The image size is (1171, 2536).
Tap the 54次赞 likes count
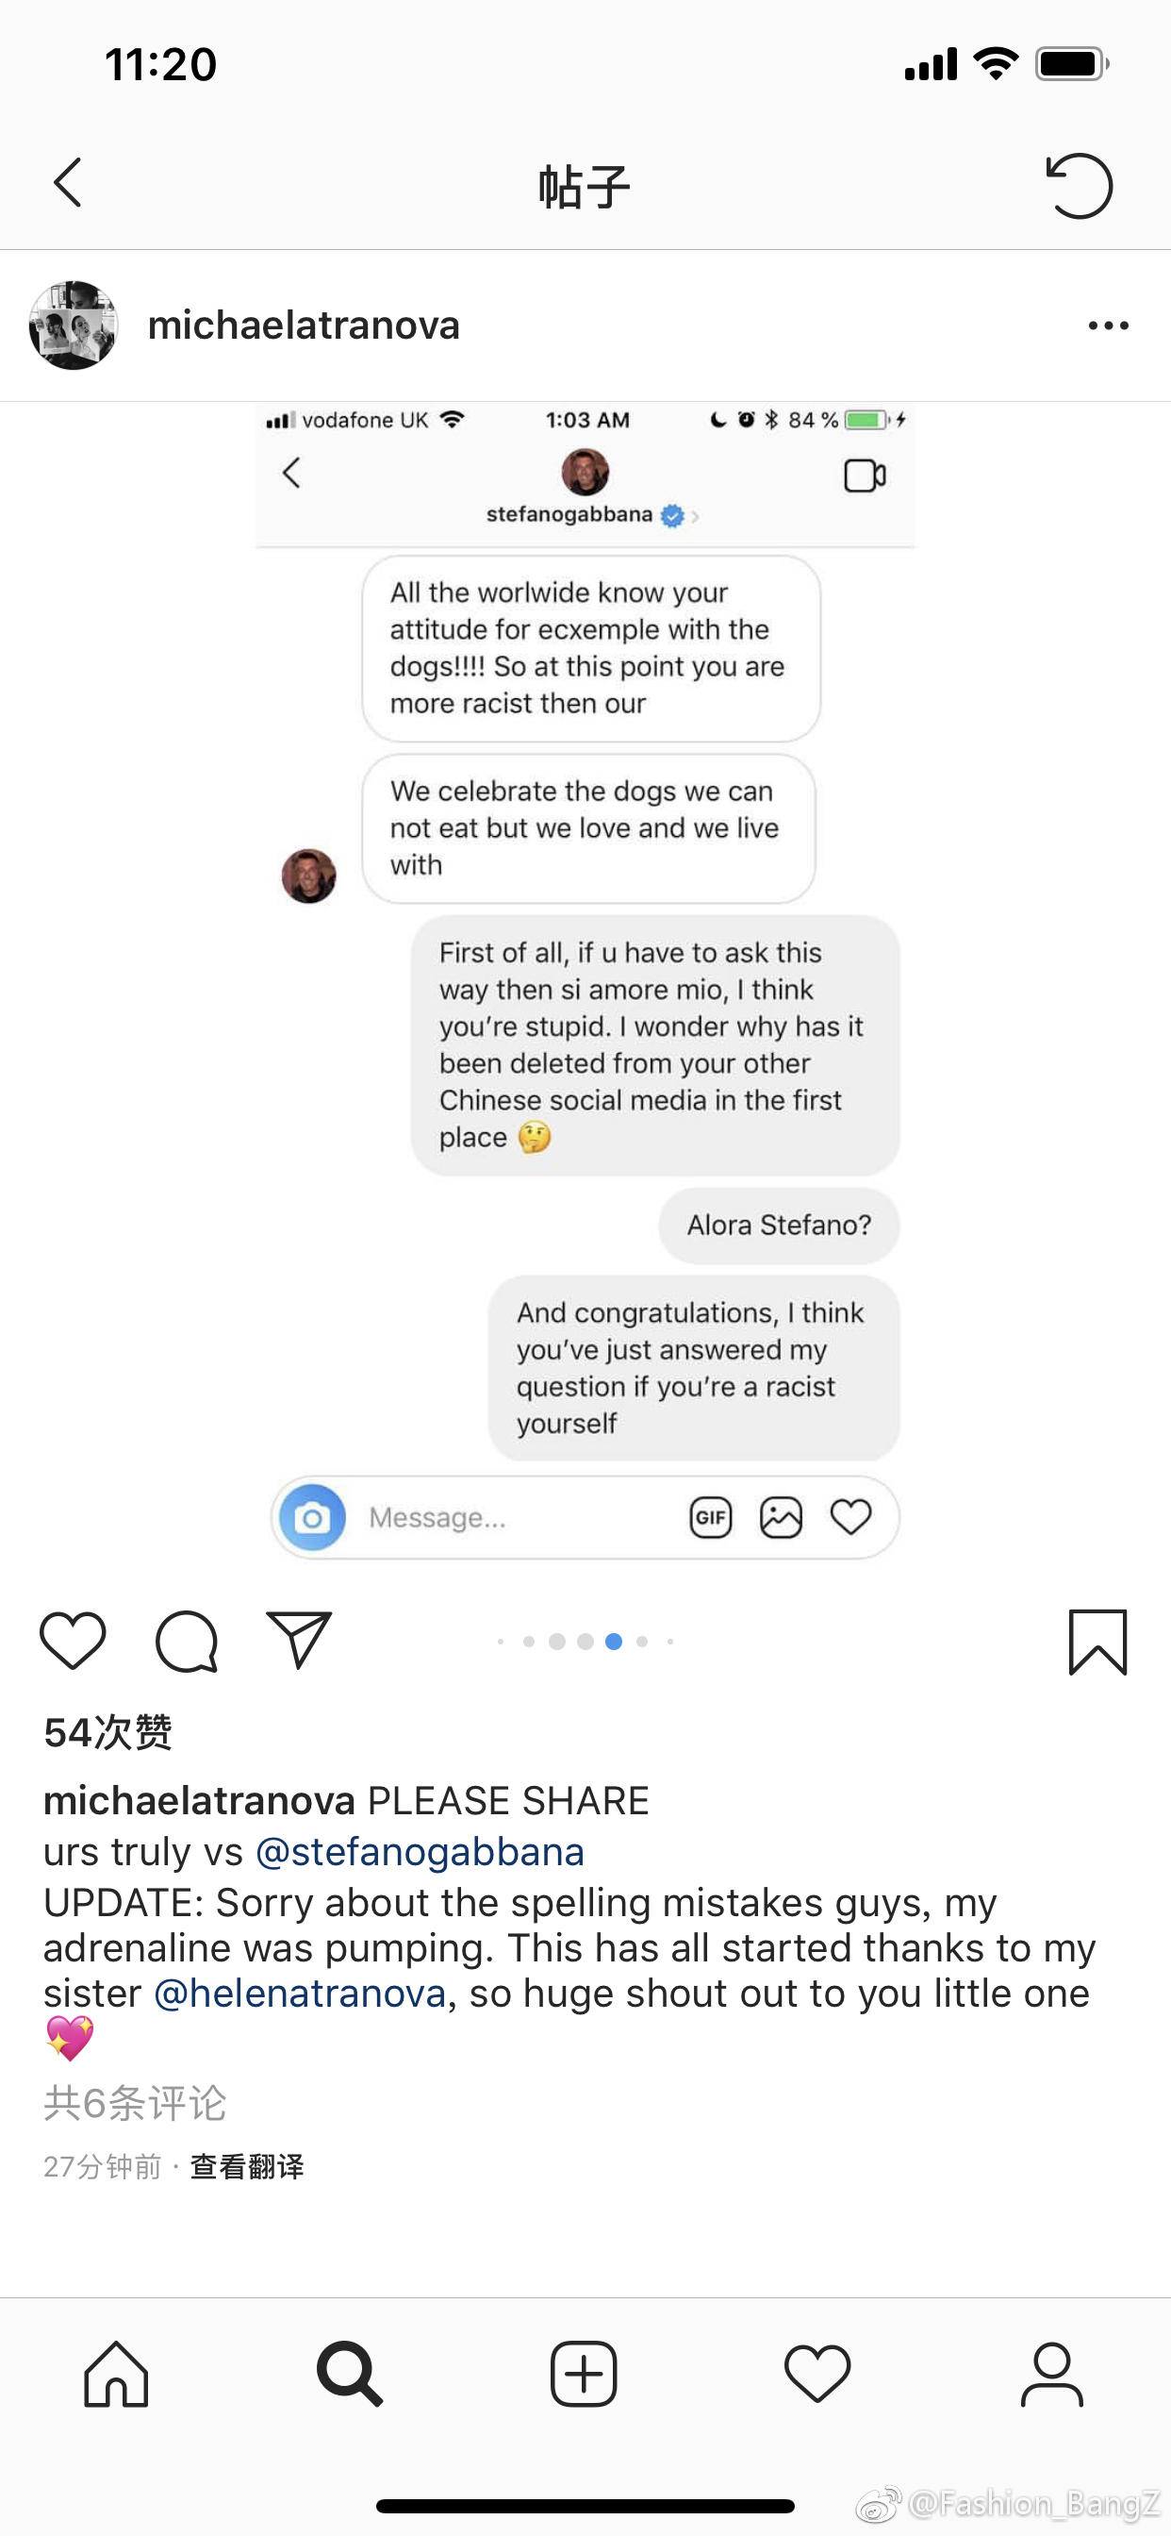tap(108, 1731)
